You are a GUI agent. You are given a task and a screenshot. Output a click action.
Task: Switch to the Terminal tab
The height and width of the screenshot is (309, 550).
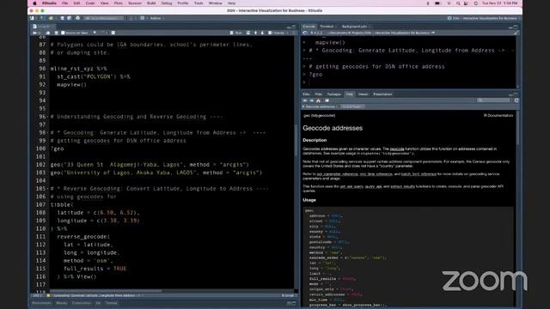coord(327,27)
